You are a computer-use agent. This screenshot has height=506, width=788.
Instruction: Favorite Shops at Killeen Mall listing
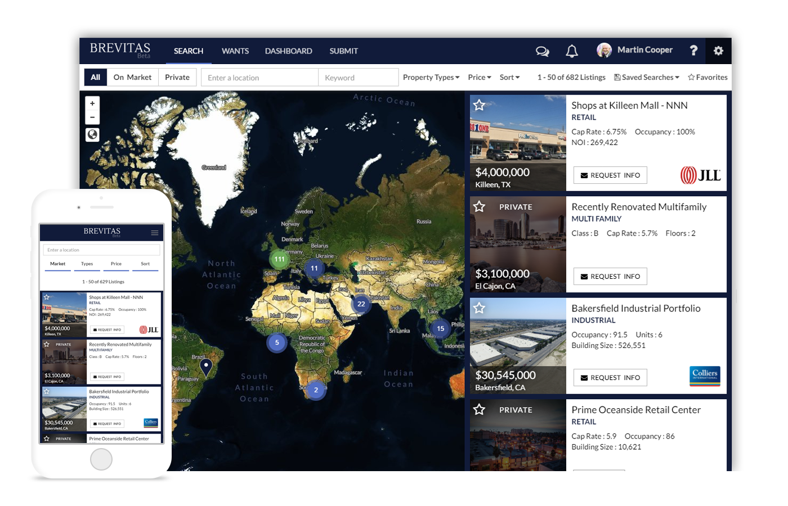479,105
